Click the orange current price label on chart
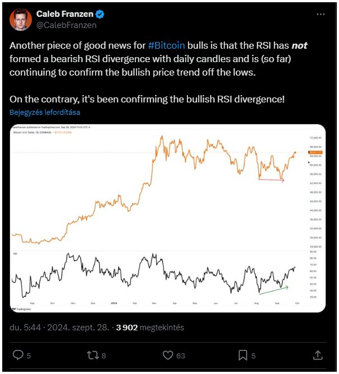The height and width of the screenshot is (374, 339). 316,152
